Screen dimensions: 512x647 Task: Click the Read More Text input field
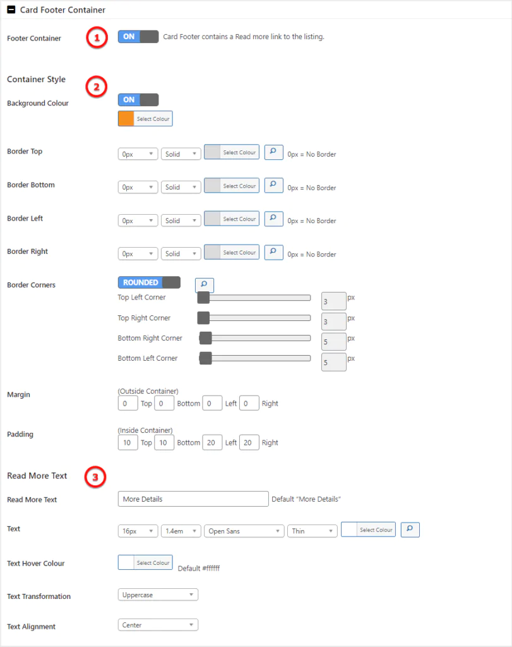pos(193,499)
